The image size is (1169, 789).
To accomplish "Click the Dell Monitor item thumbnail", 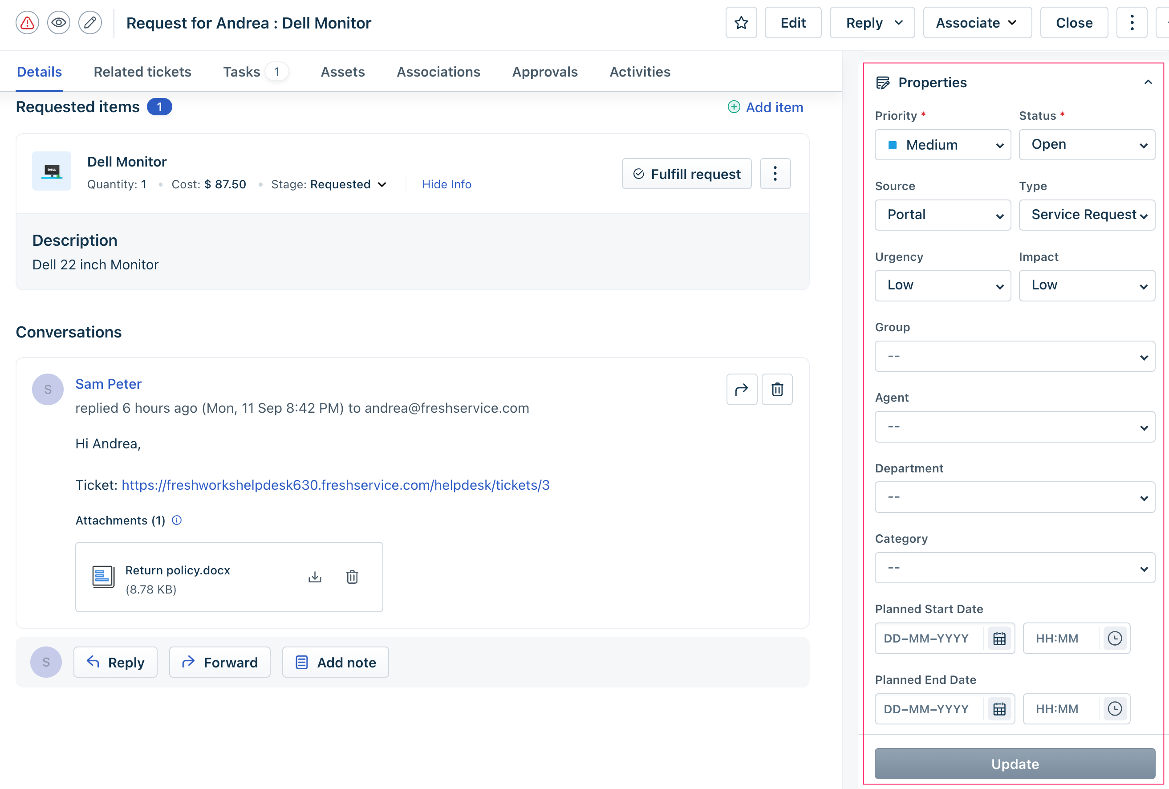I will [x=52, y=171].
